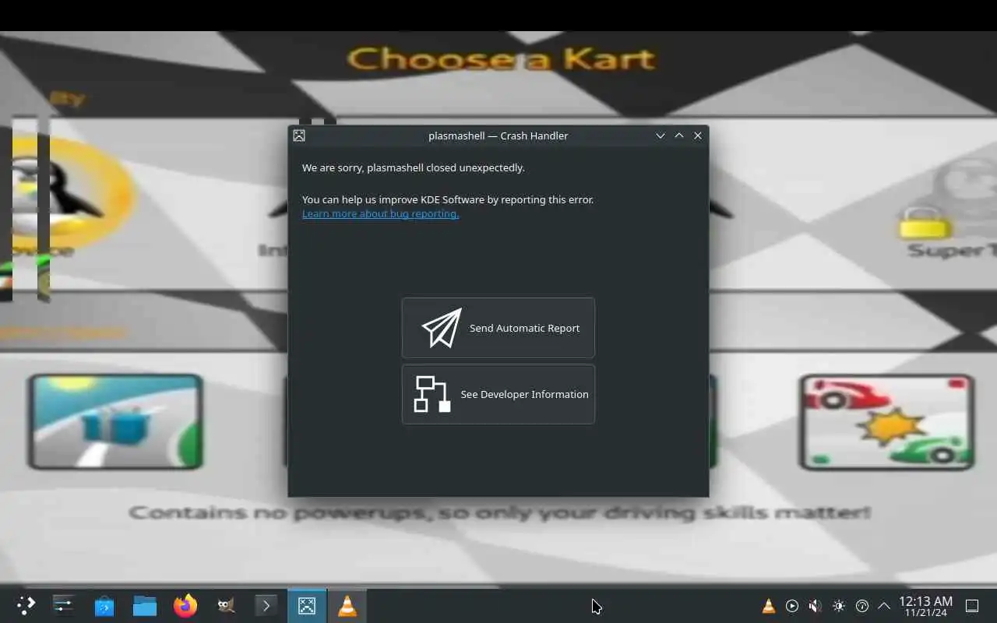The width and height of the screenshot is (997, 623).
Task: Open GIMP from the taskbar
Action: coord(226,606)
